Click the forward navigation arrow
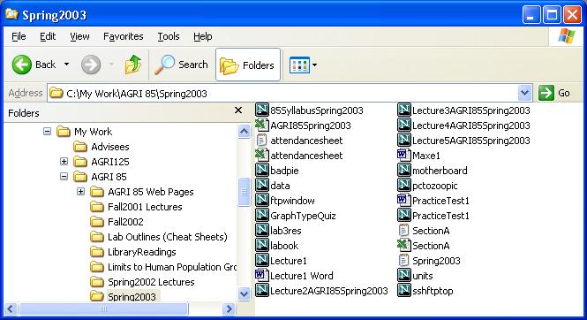 click(x=91, y=65)
